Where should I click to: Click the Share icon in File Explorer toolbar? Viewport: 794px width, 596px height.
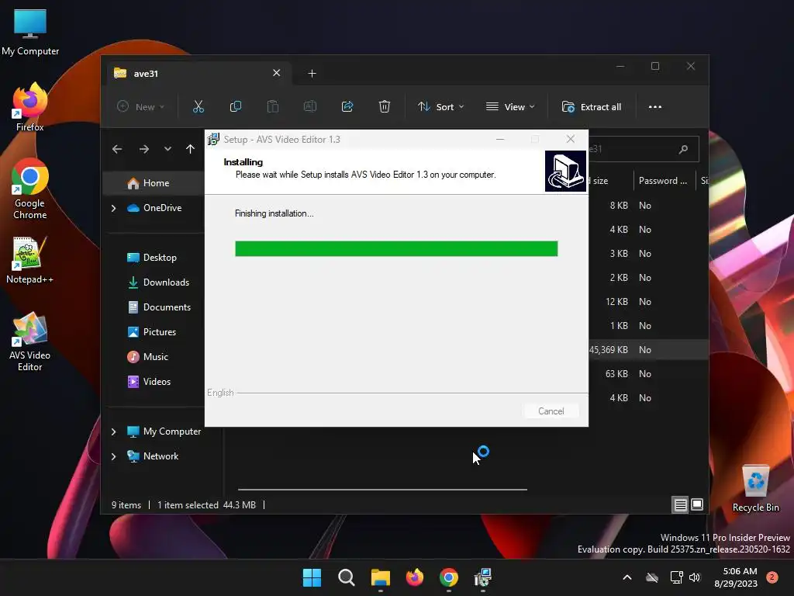[347, 107]
